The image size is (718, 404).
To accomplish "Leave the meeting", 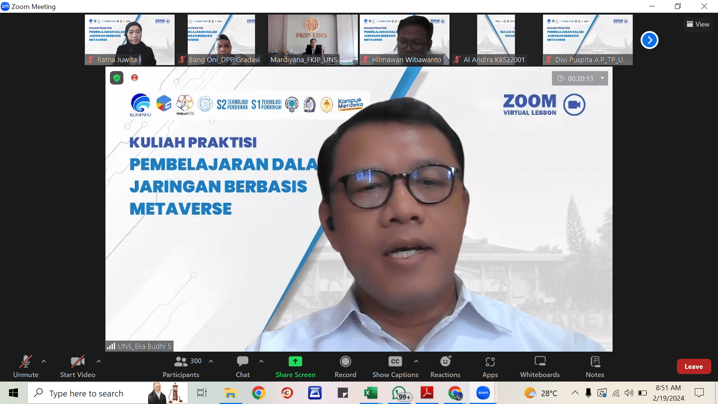I will tap(693, 367).
